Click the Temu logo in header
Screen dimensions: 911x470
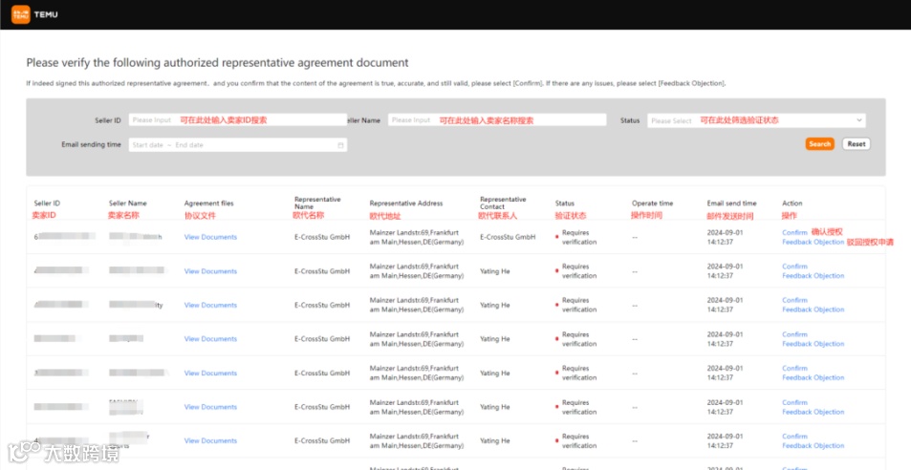[21, 14]
